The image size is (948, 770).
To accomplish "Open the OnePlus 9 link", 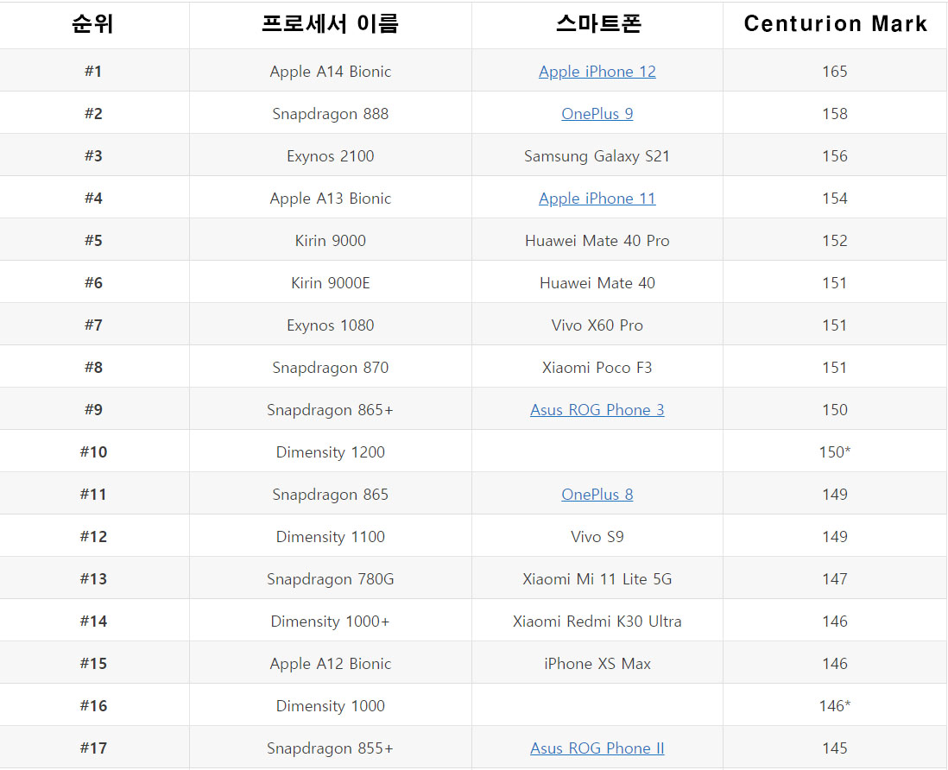I will [x=597, y=114].
